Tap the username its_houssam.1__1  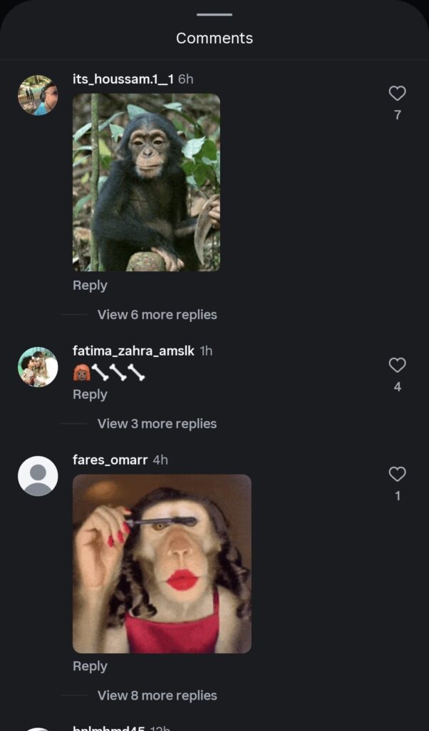point(123,79)
